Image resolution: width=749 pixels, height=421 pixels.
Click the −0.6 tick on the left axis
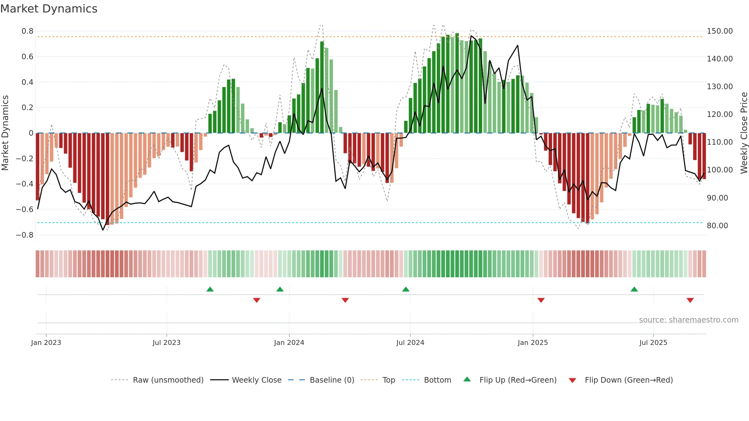[25, 210]
